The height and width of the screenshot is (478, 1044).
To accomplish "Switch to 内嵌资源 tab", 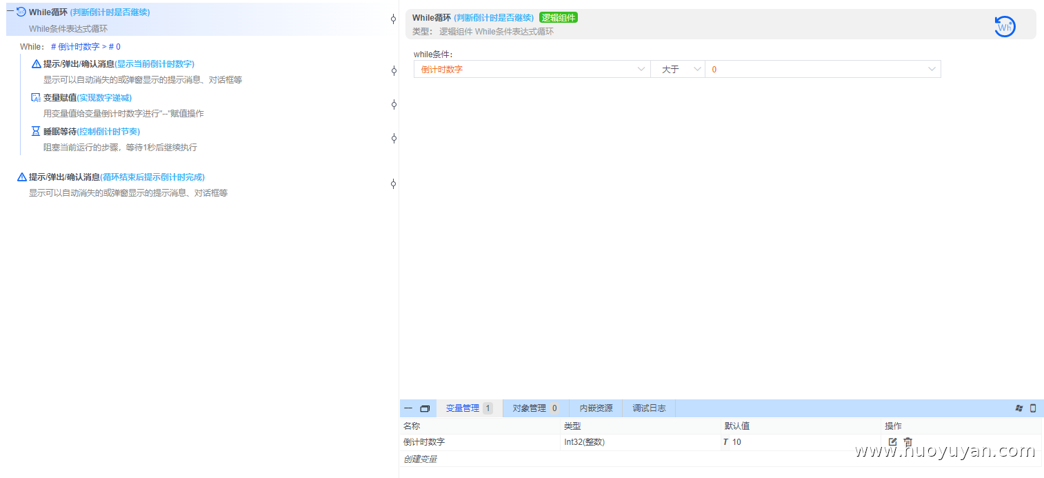I will pos(596,408).
